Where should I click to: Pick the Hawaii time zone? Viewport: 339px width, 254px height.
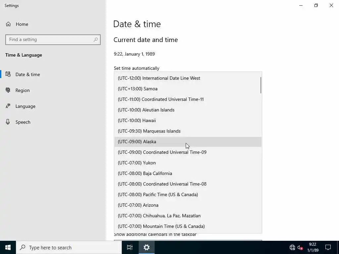[x=188, y=120]
